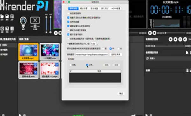
Task: Click the list icon beside the audio playlist entry
Action: point(147,58)
